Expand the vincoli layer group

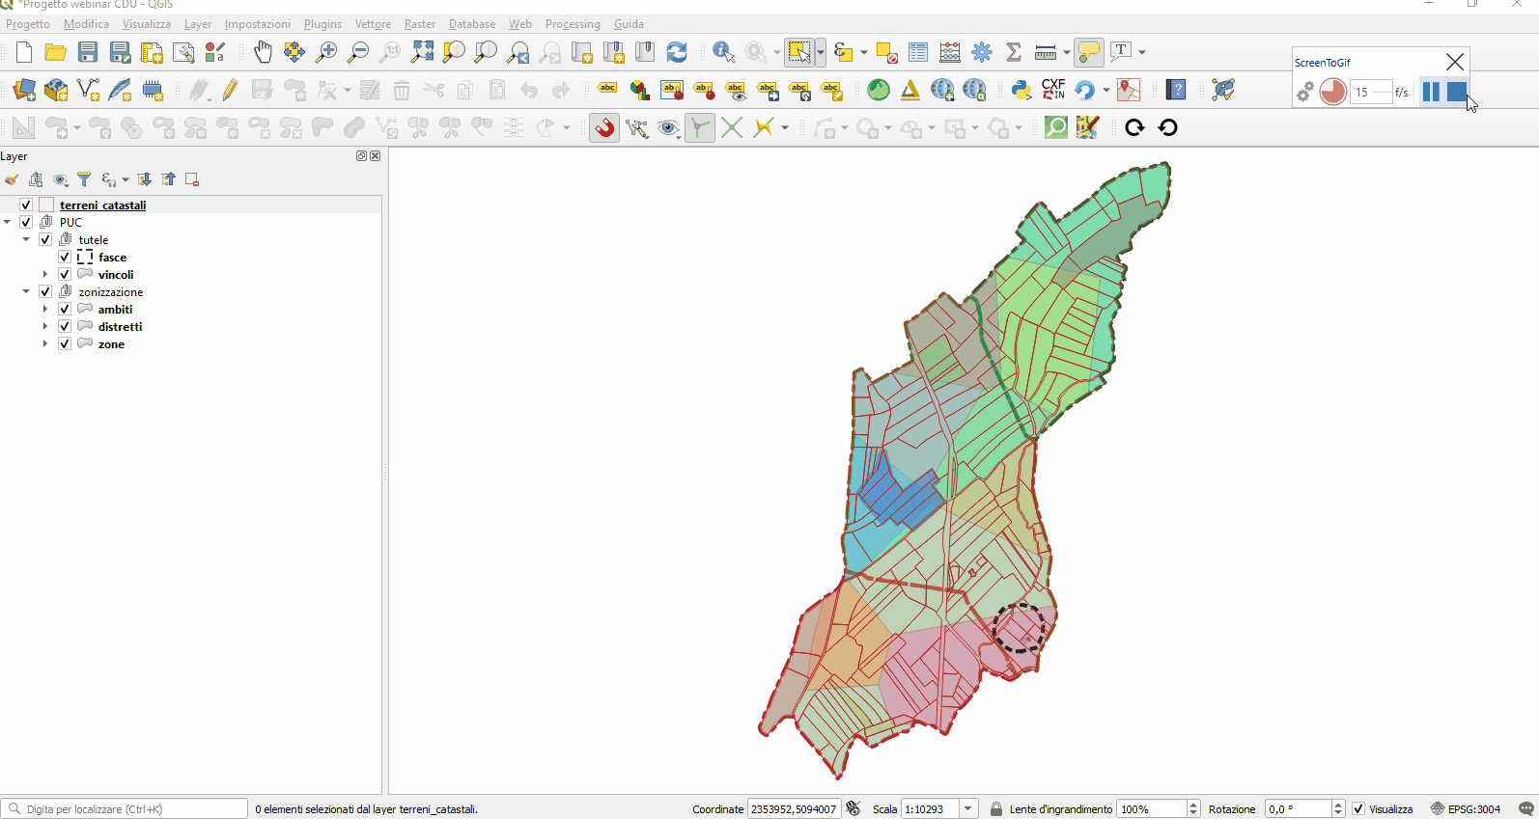point(45,274)
